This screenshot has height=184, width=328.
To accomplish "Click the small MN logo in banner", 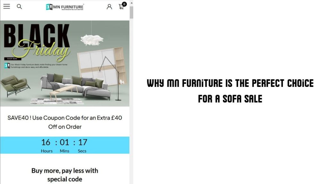I will click(x=7, y=66).
